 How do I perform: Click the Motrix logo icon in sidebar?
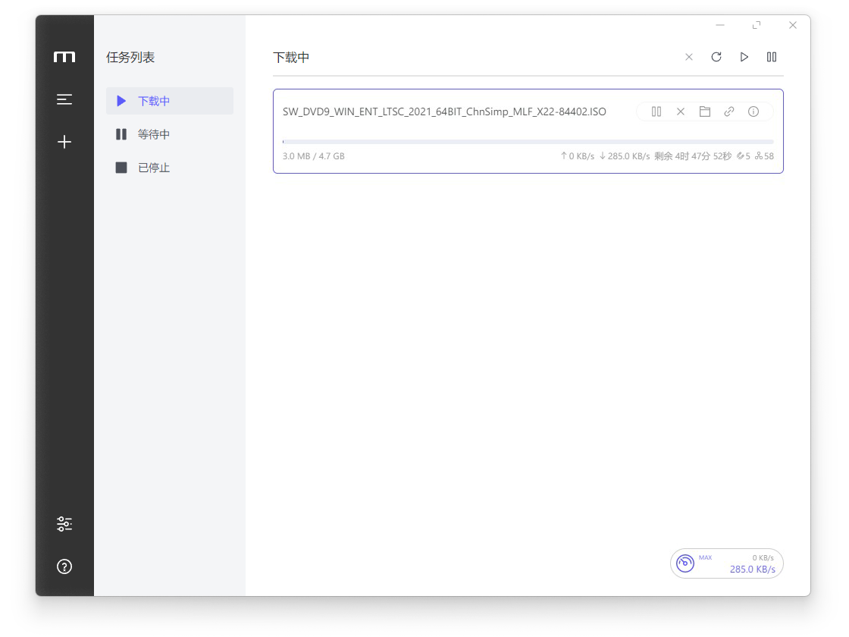64,57
